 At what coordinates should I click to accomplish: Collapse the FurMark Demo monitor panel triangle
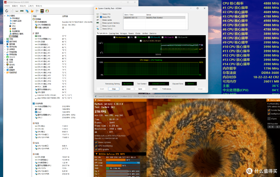[x=95, y=100]
